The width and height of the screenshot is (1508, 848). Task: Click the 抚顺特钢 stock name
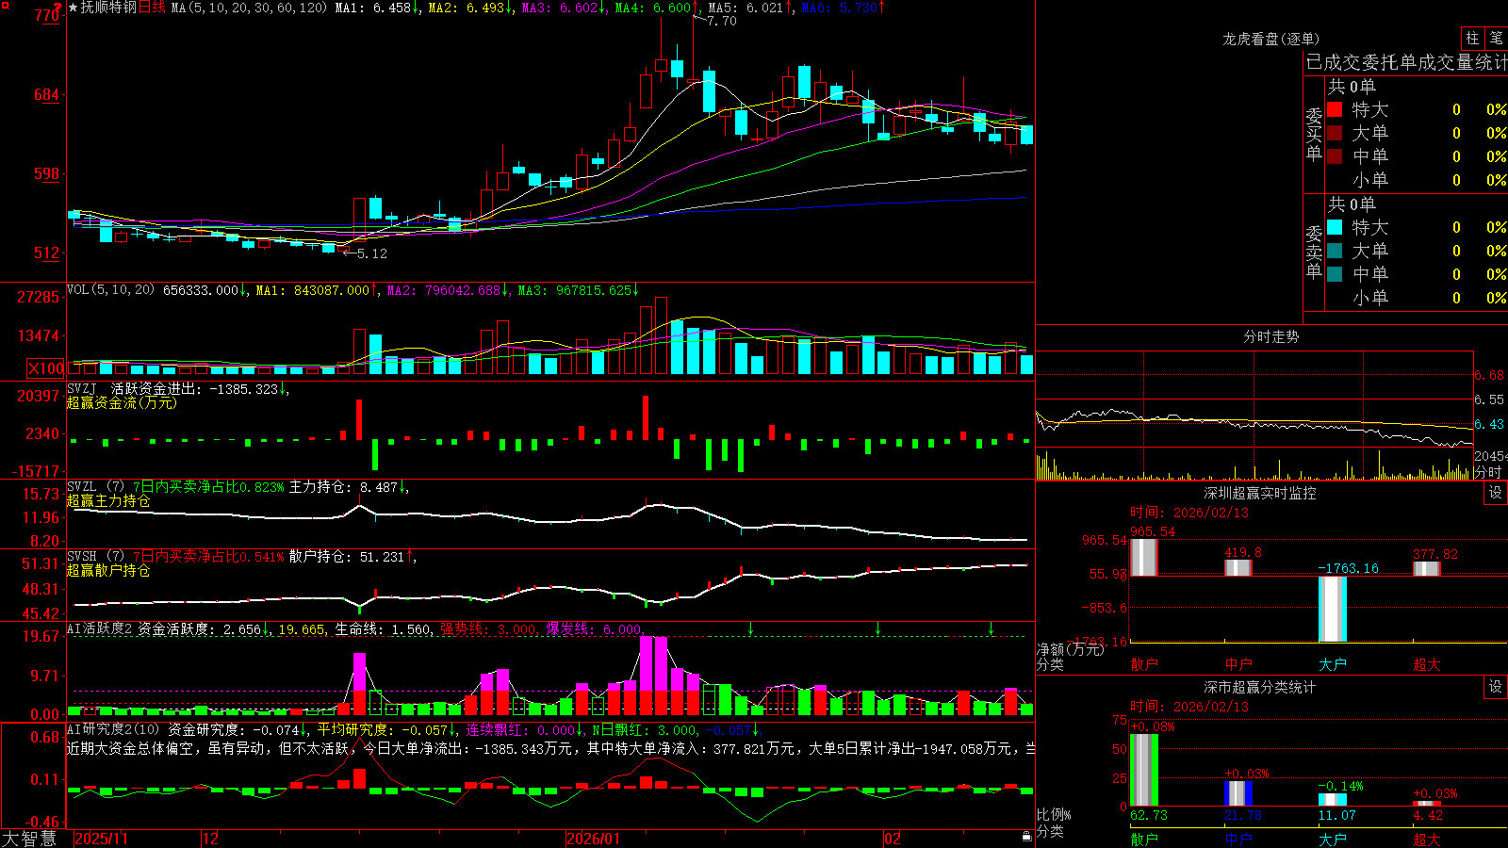(109, 8)
